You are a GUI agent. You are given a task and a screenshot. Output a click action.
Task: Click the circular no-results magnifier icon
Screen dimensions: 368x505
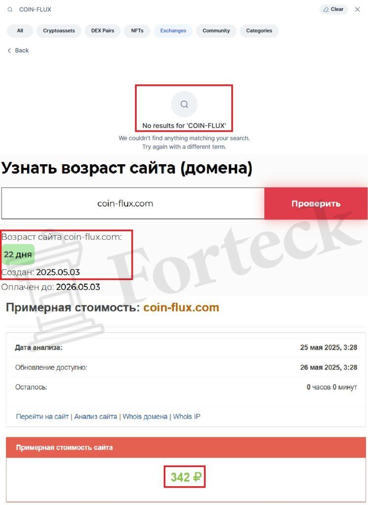click(x=184, y=104)
